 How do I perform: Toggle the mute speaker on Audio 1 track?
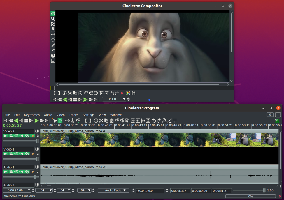(x=22, y=172)
